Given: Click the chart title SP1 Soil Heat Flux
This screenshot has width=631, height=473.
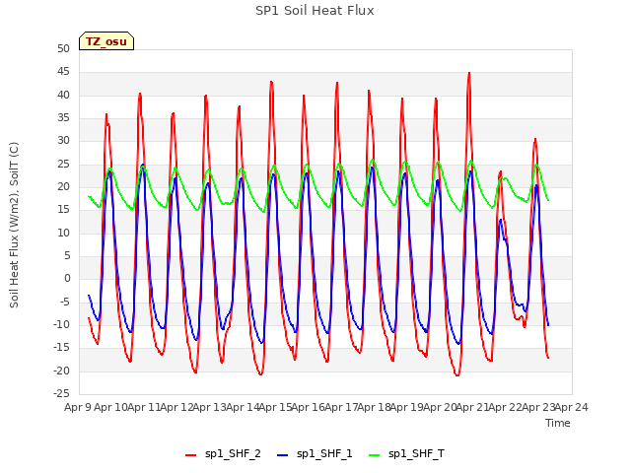Looking at the screenshot, I should coord(315,11).
